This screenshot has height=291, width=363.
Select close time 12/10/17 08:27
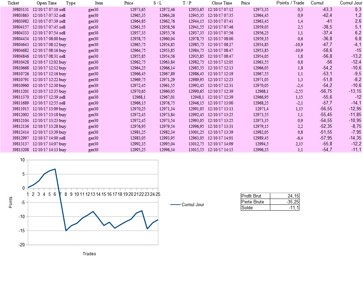click(220, 44)
